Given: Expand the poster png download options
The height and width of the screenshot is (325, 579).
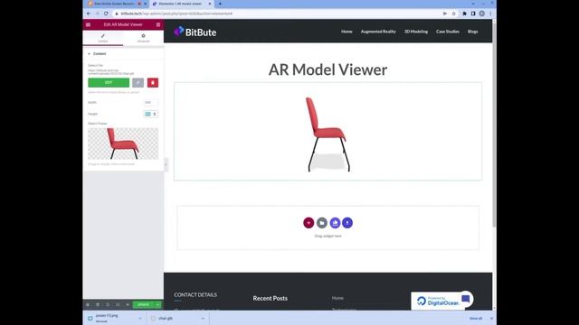Looking at the screenshot, I should tap(140, 319).
